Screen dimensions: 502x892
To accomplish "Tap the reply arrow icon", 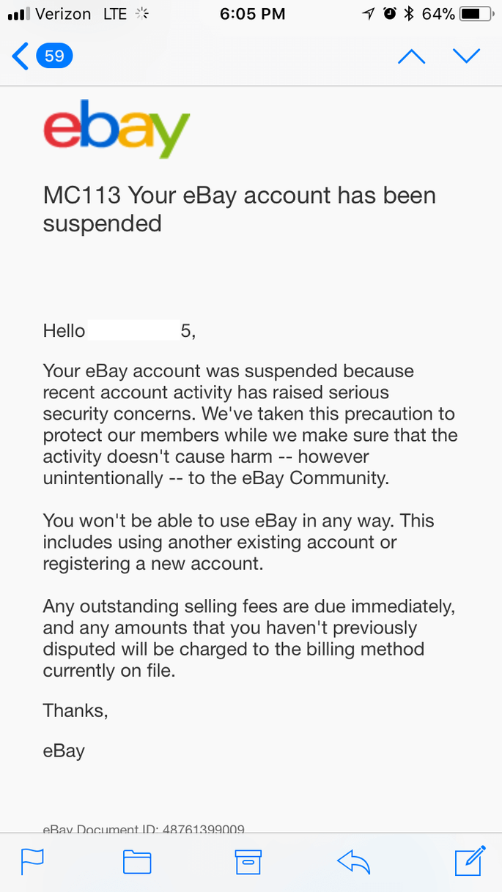I will tap(354, 862).
